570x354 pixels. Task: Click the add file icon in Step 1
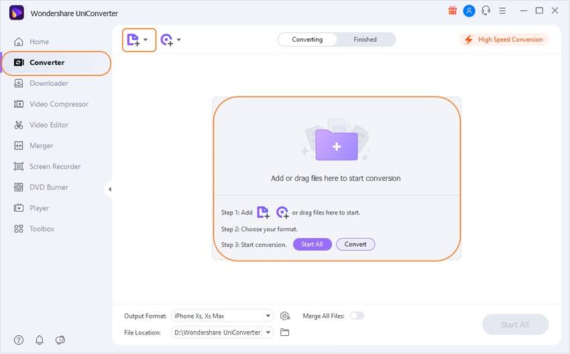click(x=263, y=213)
